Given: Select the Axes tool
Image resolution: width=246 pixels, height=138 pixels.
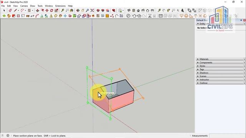Looking at the screenshot, I should pos(178,10).
